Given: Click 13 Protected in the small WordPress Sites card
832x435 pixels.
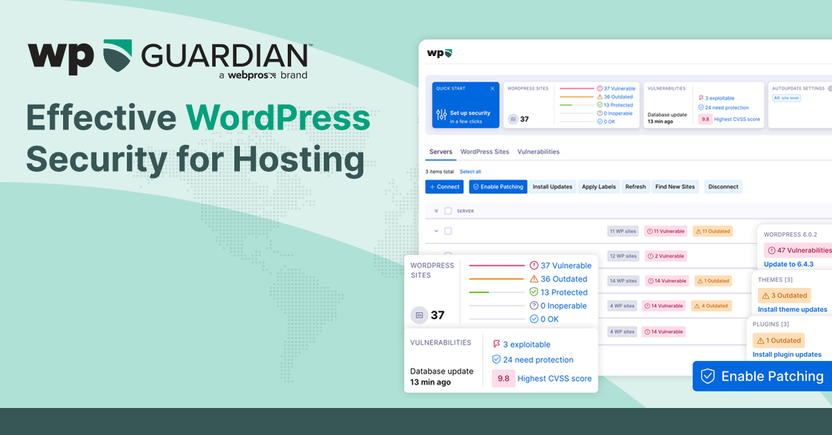Looking at the screenshot, I should 615,105.
